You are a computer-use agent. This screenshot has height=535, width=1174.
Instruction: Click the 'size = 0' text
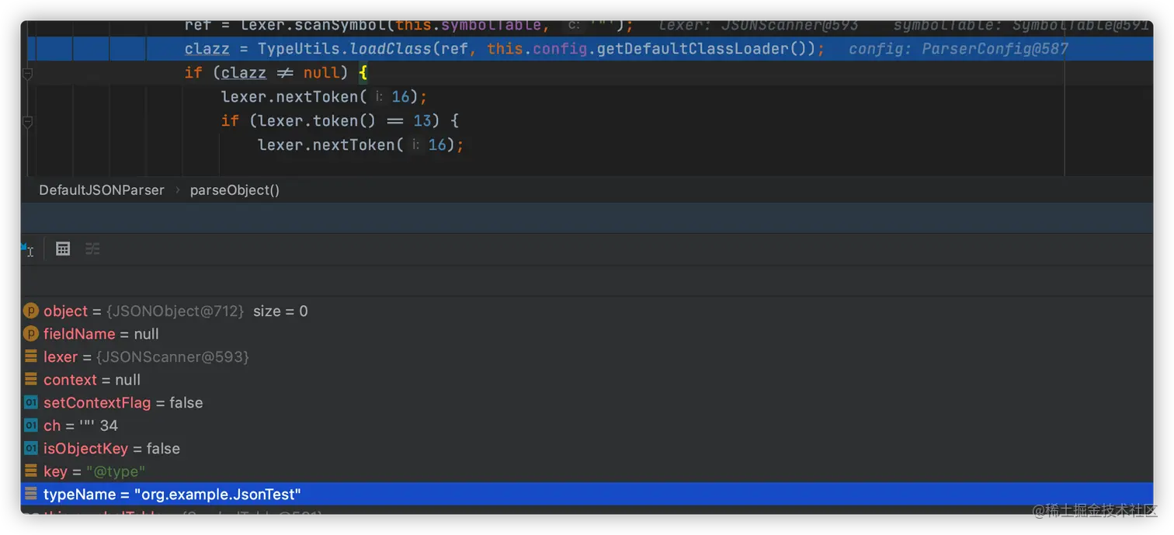280,311
